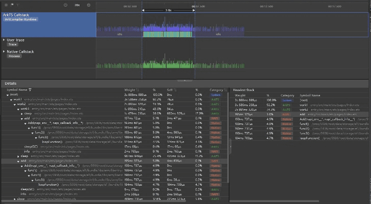Click the 3.8s selection range marker

pyautogui.click(x=168, y=10)
